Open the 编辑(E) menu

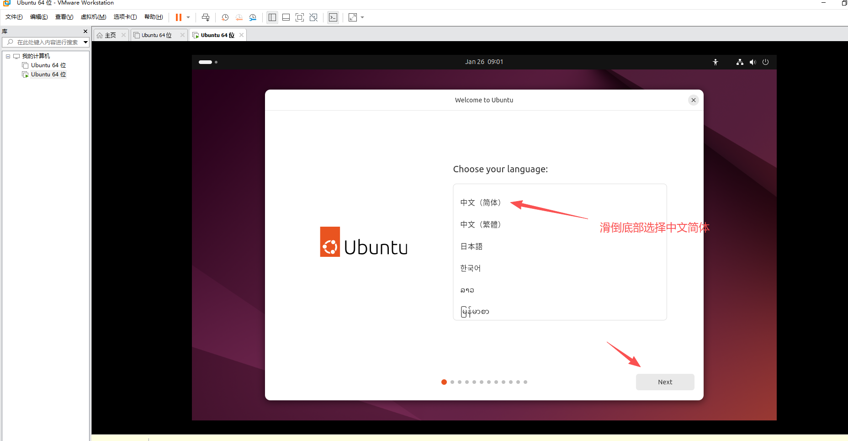[39, 17]
